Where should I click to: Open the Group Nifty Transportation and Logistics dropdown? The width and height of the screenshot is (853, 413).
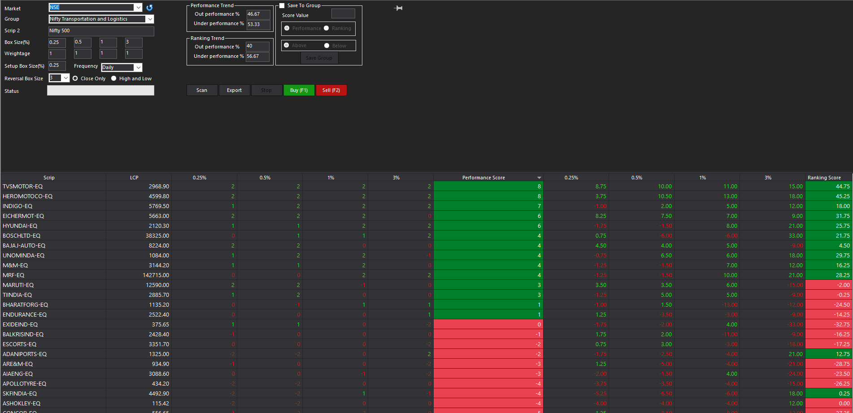[x=150, y=19]
